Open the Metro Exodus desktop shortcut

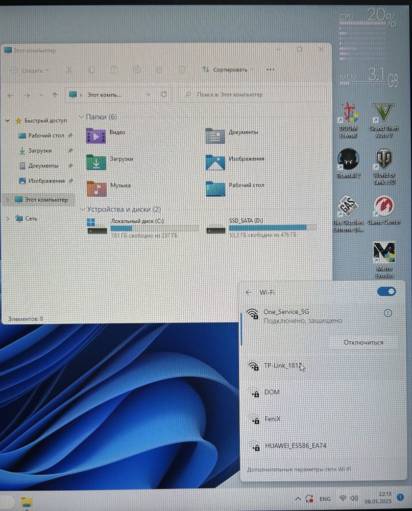point(384,260)
